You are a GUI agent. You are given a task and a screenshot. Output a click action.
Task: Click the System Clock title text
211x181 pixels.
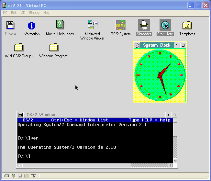[x=157, y=45]
